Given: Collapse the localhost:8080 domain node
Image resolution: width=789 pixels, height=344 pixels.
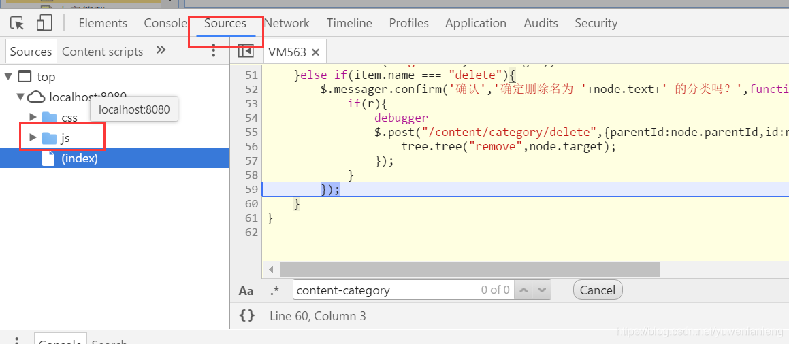Looking at the screenshot, I should pyautogui.click(x=20, y=97).
